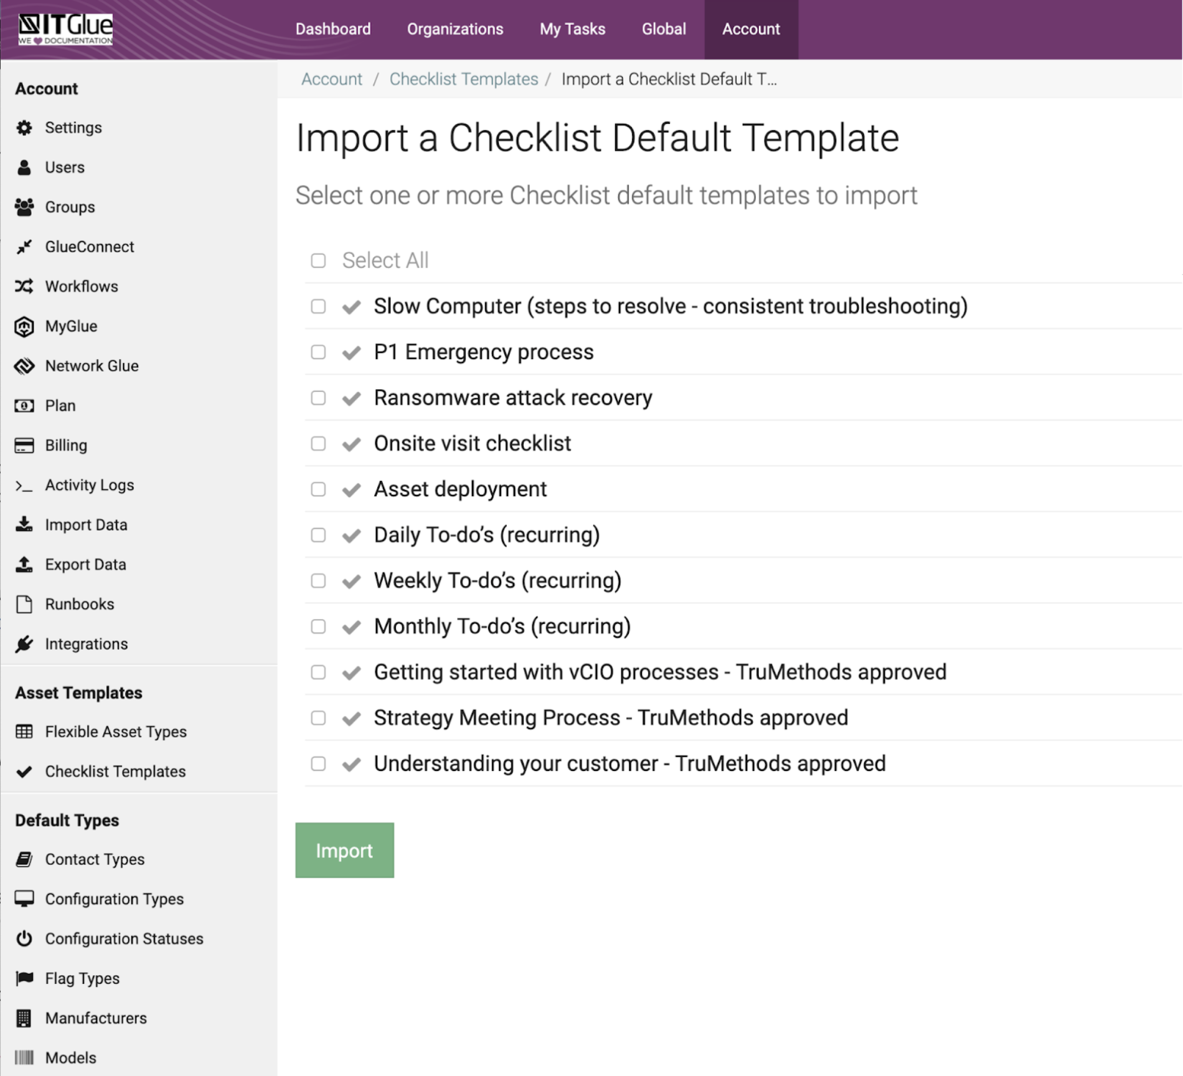Click the Workflows shuffle icon
This screenshot has width=1183, height=1076.
click(x=24, y=286)
